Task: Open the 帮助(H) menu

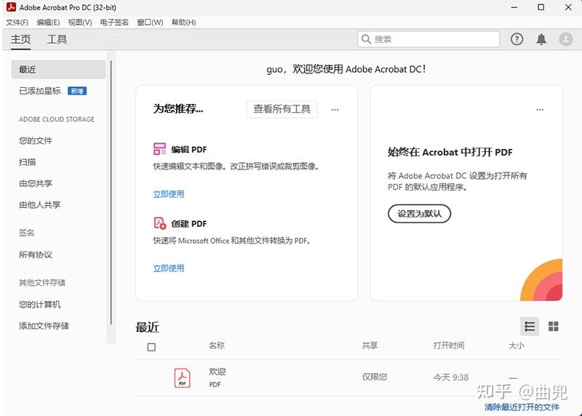Action: pyautogui.click(x=184, y=23)
